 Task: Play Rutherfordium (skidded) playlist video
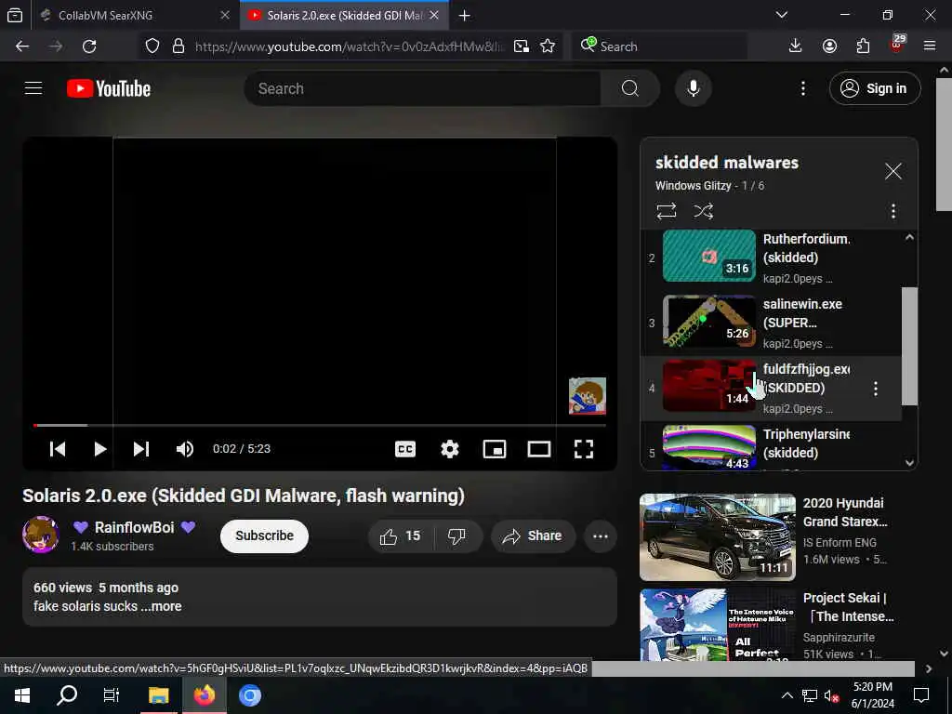[771, 258]
